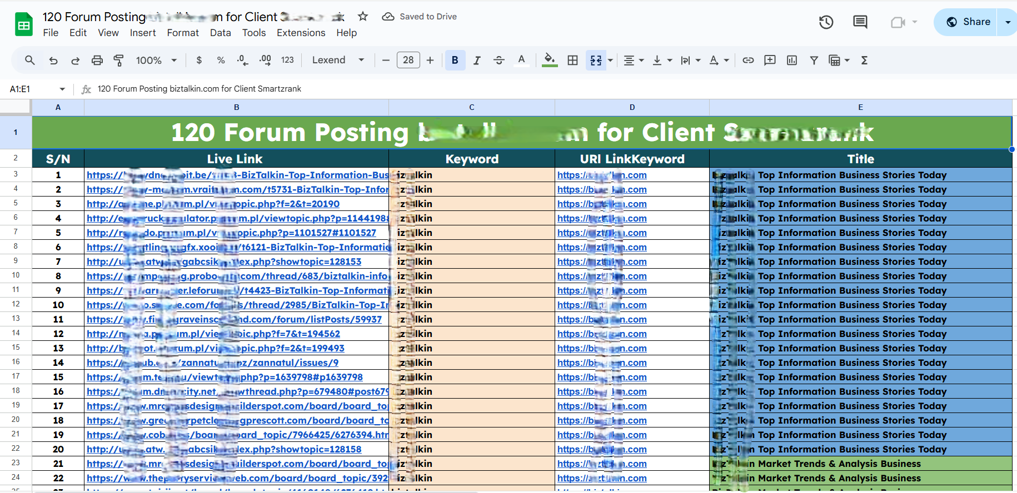Increase font size with plus button
Viewport: 1017px width, 493px height.
click(430, 61)
